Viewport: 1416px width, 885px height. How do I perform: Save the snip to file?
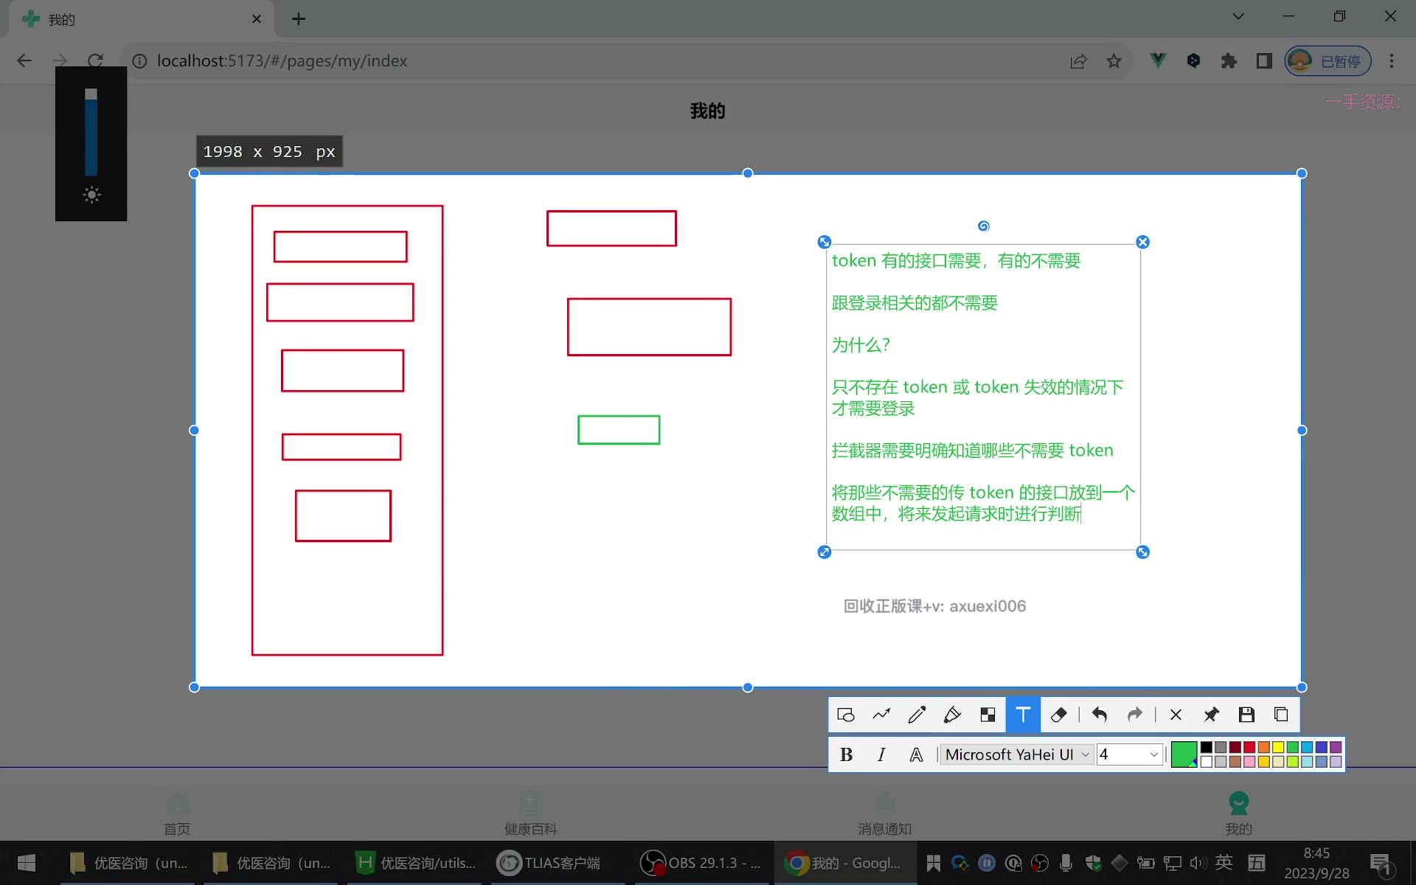1246,715
